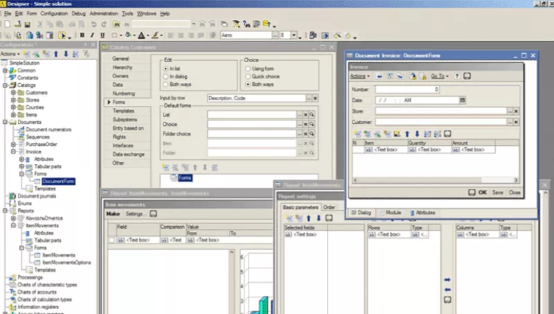Click the Number input field
554x314 pixels.
point(407,90)
